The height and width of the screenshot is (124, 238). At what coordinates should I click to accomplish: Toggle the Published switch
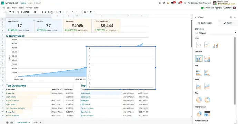(202, 8)
